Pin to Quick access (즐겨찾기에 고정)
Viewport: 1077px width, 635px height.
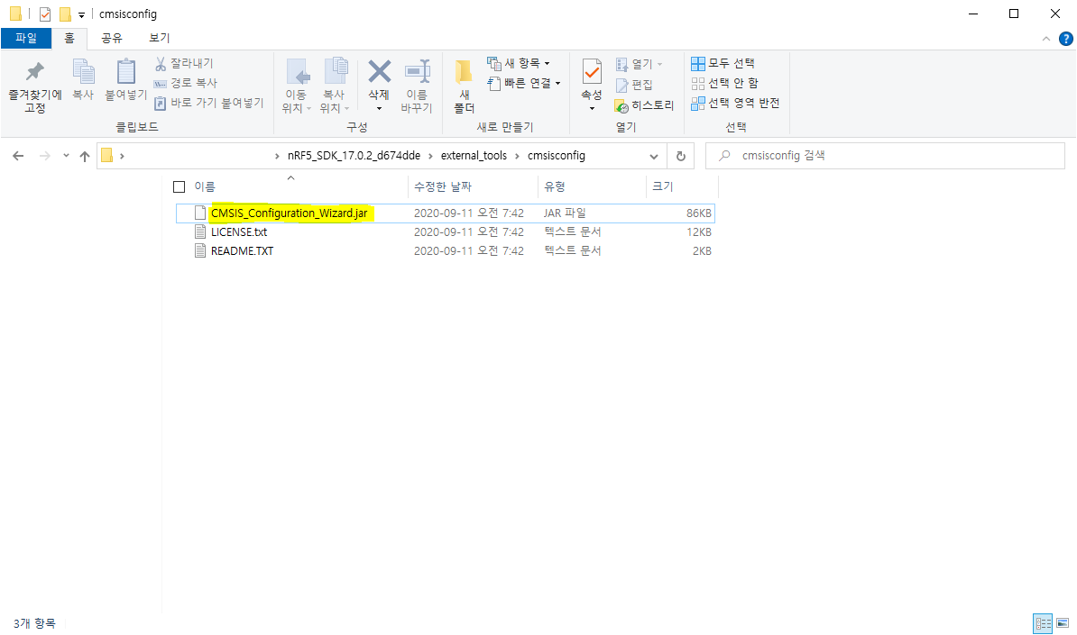coord(34,86)
